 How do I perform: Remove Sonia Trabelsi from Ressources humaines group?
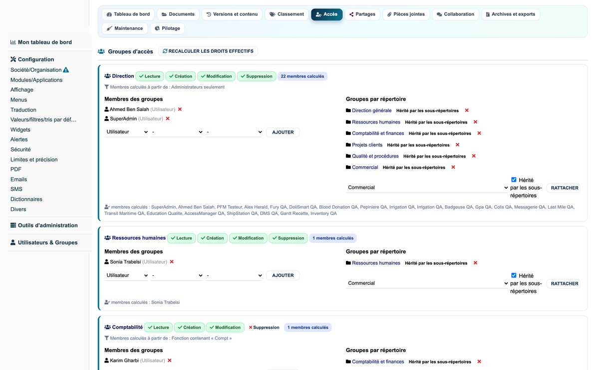tap(172, 262)
